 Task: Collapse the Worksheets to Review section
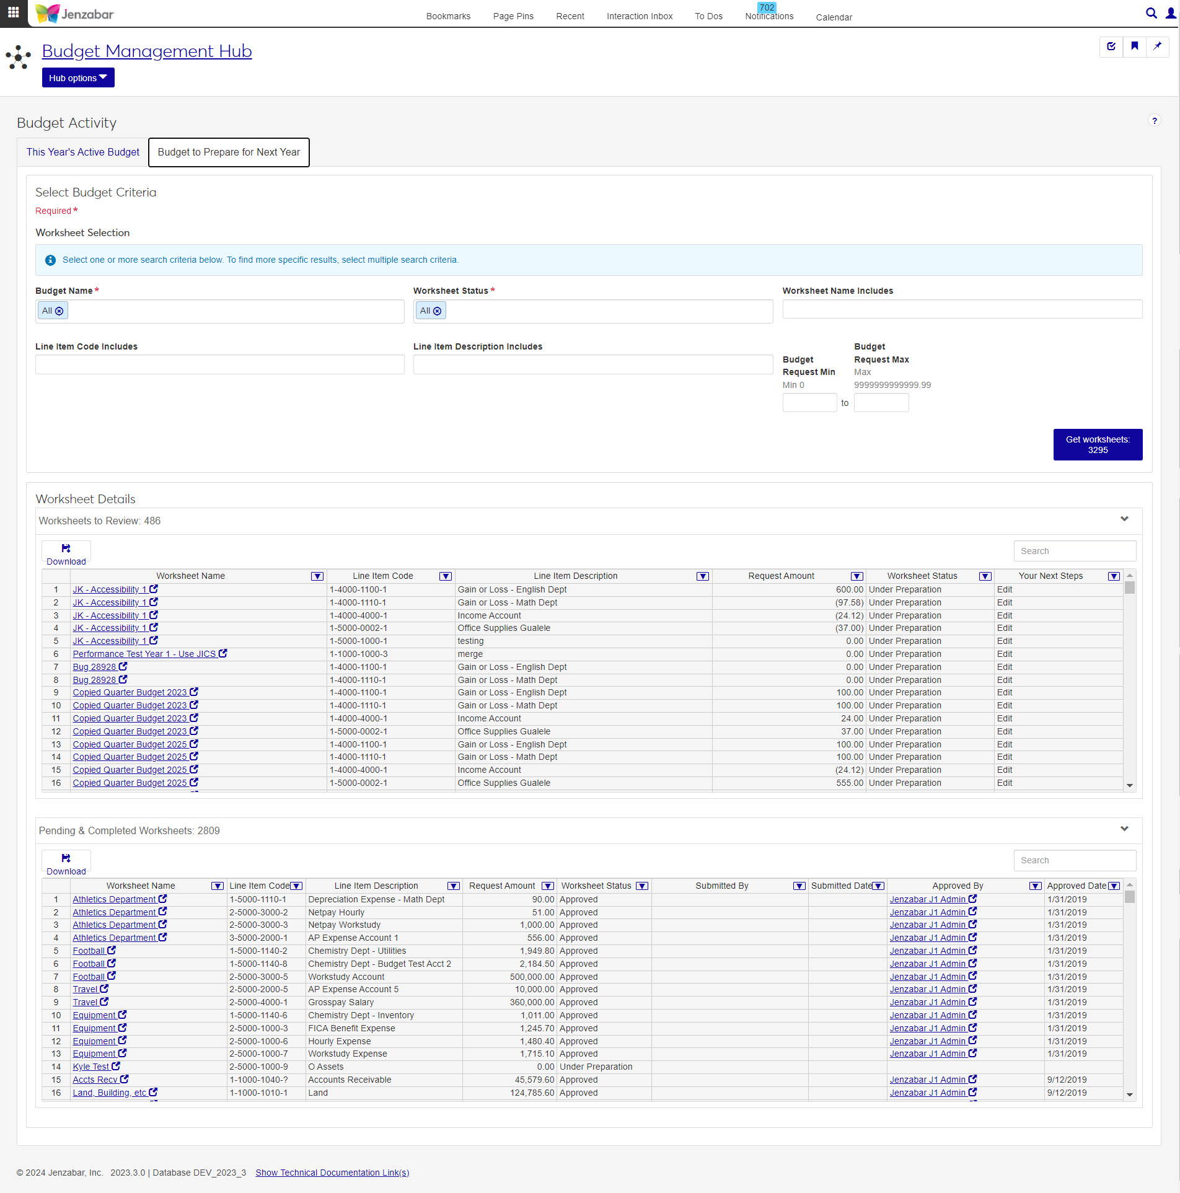[x=1124, y=519]
